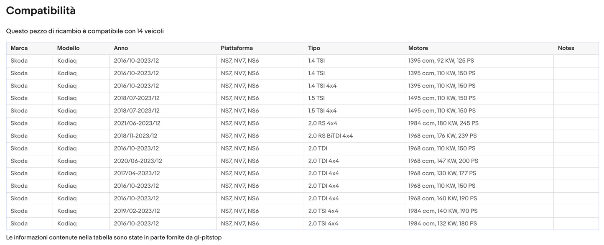This screenshot has width=604, height=245.
Task: Click the 2017/04-2023/12 year cell
Action: (137, 174)
